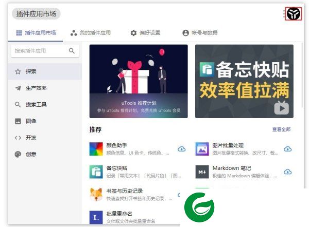The image size is (309, 227).
Task: Click the 颜色助手 description text
Action: (x=138, y=153)
